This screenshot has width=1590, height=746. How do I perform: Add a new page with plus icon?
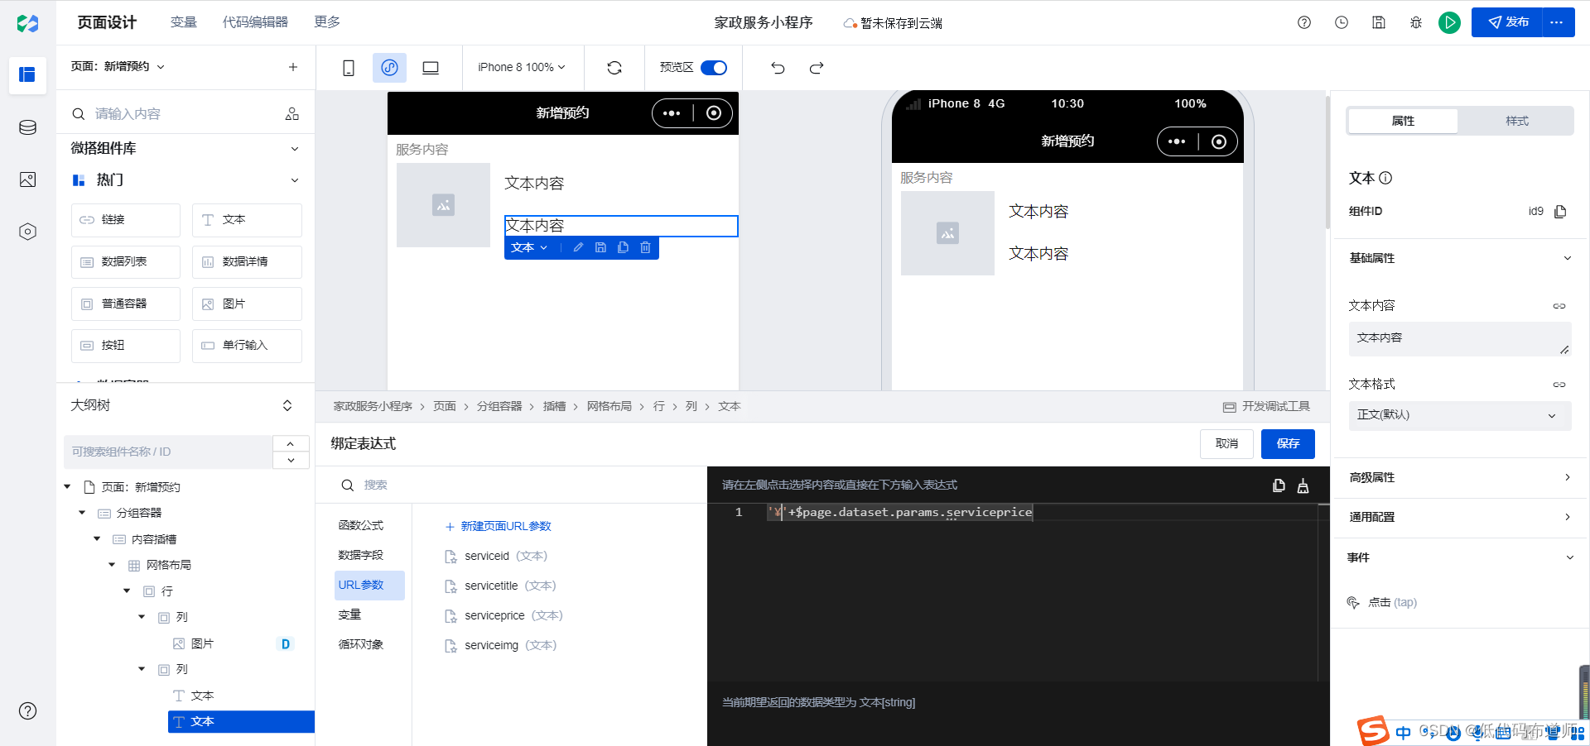tap(292, 67)
